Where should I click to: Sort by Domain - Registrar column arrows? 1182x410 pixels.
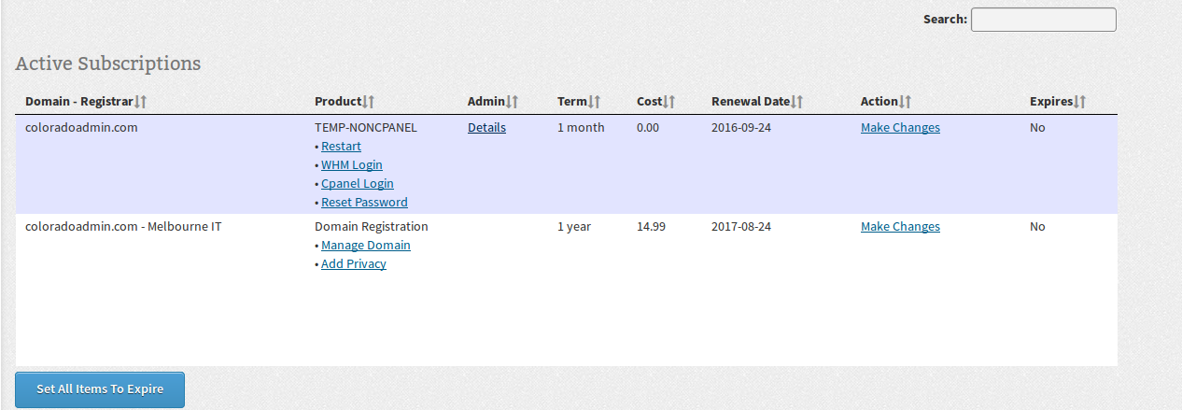[x=141, y=102]
